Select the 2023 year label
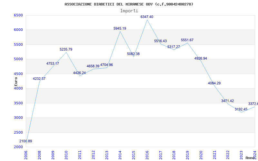 [x=241, y=155]
